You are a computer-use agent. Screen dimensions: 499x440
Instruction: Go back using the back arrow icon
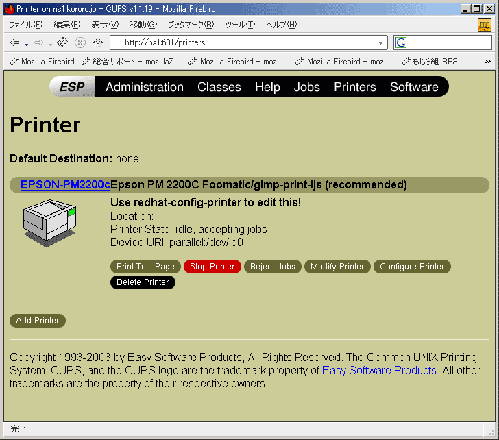click(14, 42)
